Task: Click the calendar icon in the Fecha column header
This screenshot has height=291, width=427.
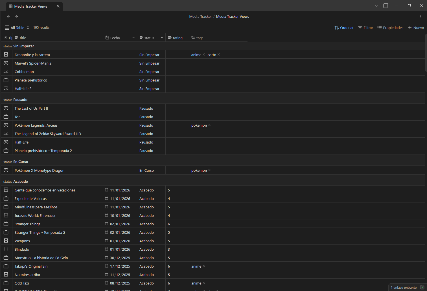Action: pos(107,37)
